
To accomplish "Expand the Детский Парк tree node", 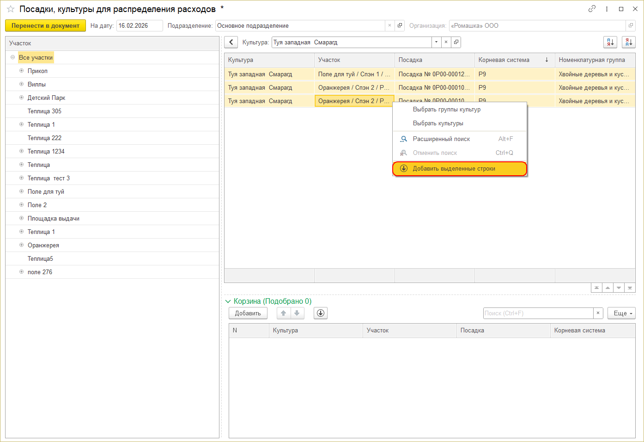I will [x=21, y=98].
